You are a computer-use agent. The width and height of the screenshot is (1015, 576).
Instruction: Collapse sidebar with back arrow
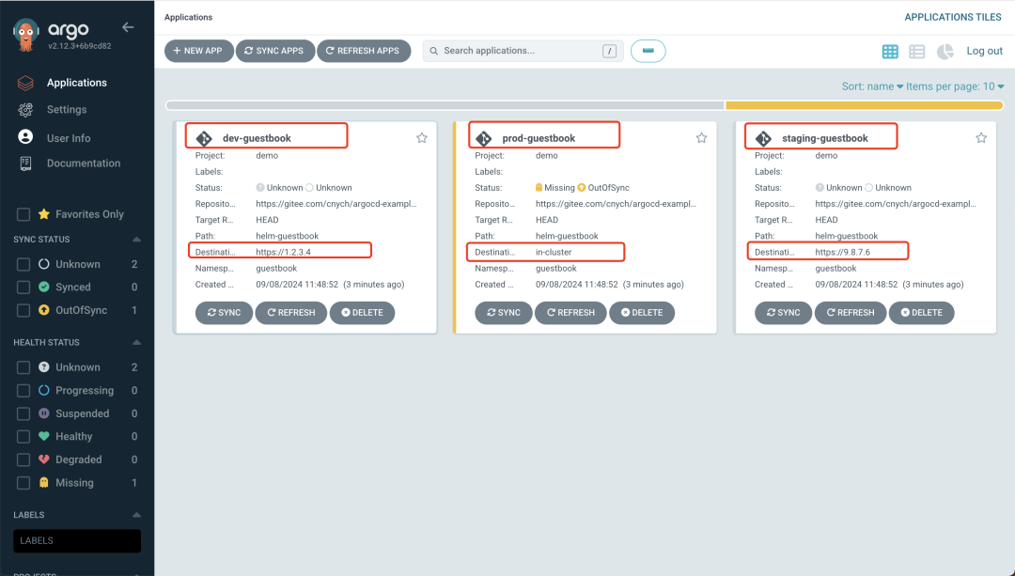tap(128, 27)
